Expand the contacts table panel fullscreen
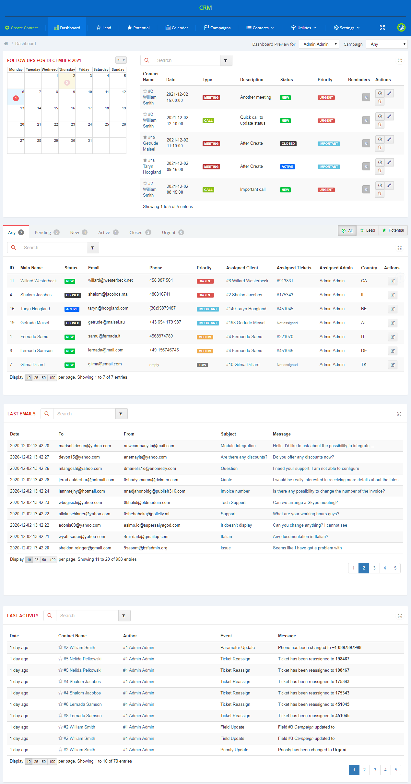Screen dimensions: 411x784 pyautogui.click(x=400, y=248)
